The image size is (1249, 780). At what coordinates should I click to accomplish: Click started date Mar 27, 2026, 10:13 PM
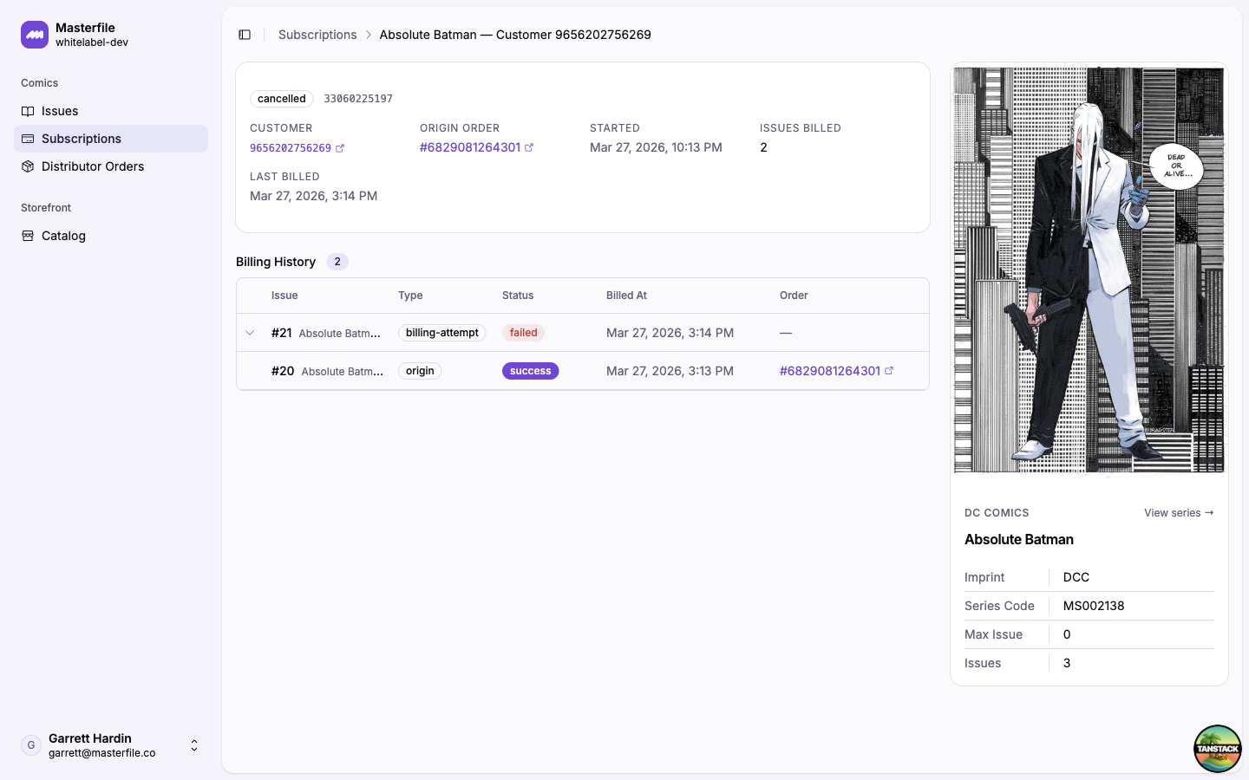[x=656, y=147]
